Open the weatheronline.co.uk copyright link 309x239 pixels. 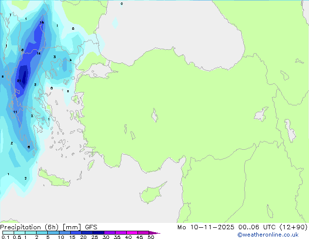pos(268,235)
